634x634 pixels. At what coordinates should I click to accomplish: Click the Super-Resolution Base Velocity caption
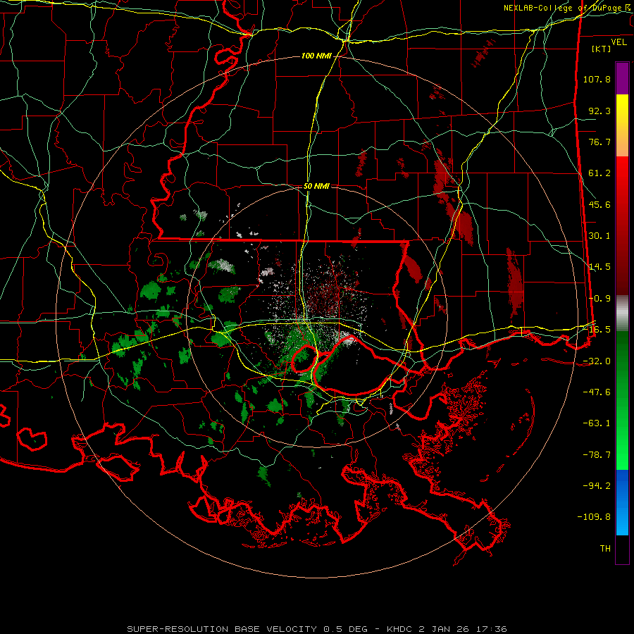(x=317, y=629)
